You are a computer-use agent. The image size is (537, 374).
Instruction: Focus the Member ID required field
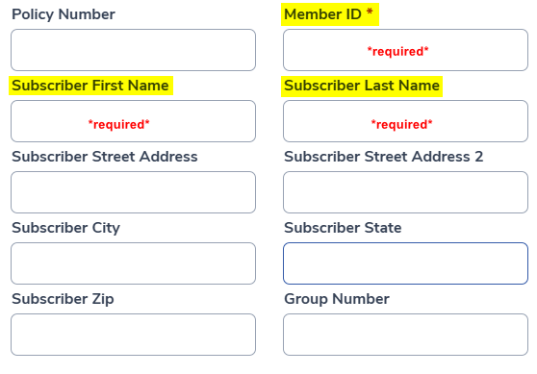click(405, 50)
